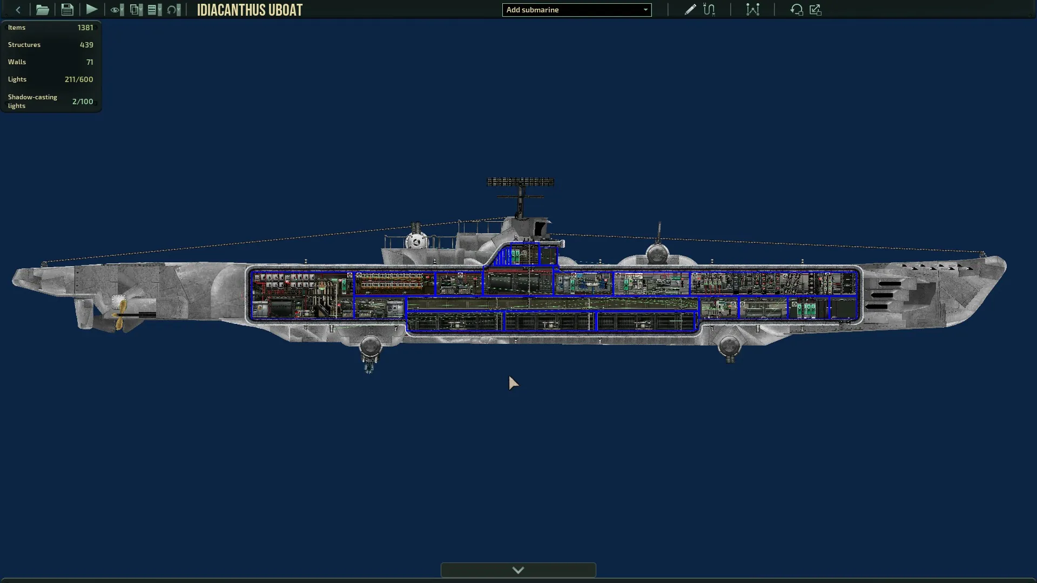1037x583 pixels.
Task: Click the waypoint generation nodes icon
Action: [753, 10]
